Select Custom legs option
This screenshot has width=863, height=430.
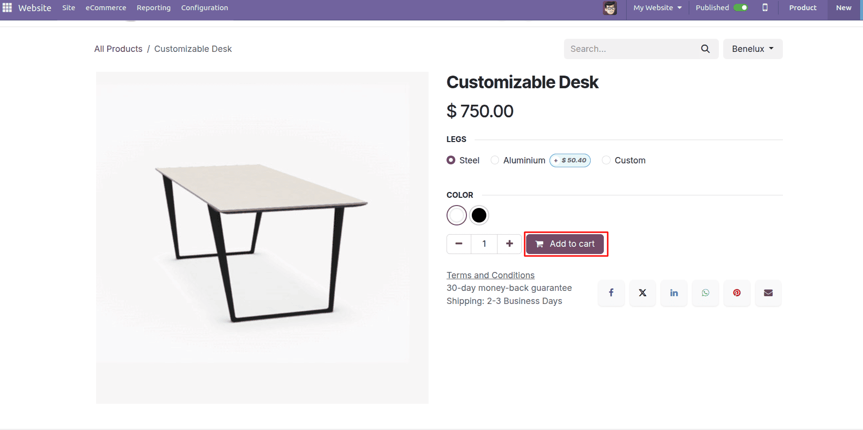point(606,160)
